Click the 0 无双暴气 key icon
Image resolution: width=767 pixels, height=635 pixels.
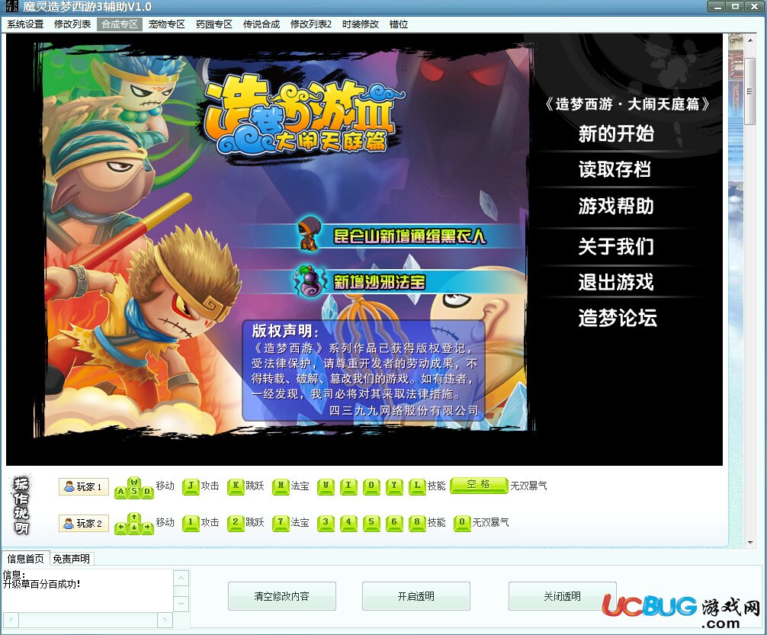point(462,523)
